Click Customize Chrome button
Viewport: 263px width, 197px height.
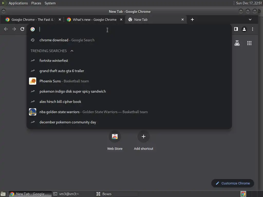click(x=233, y=183)
